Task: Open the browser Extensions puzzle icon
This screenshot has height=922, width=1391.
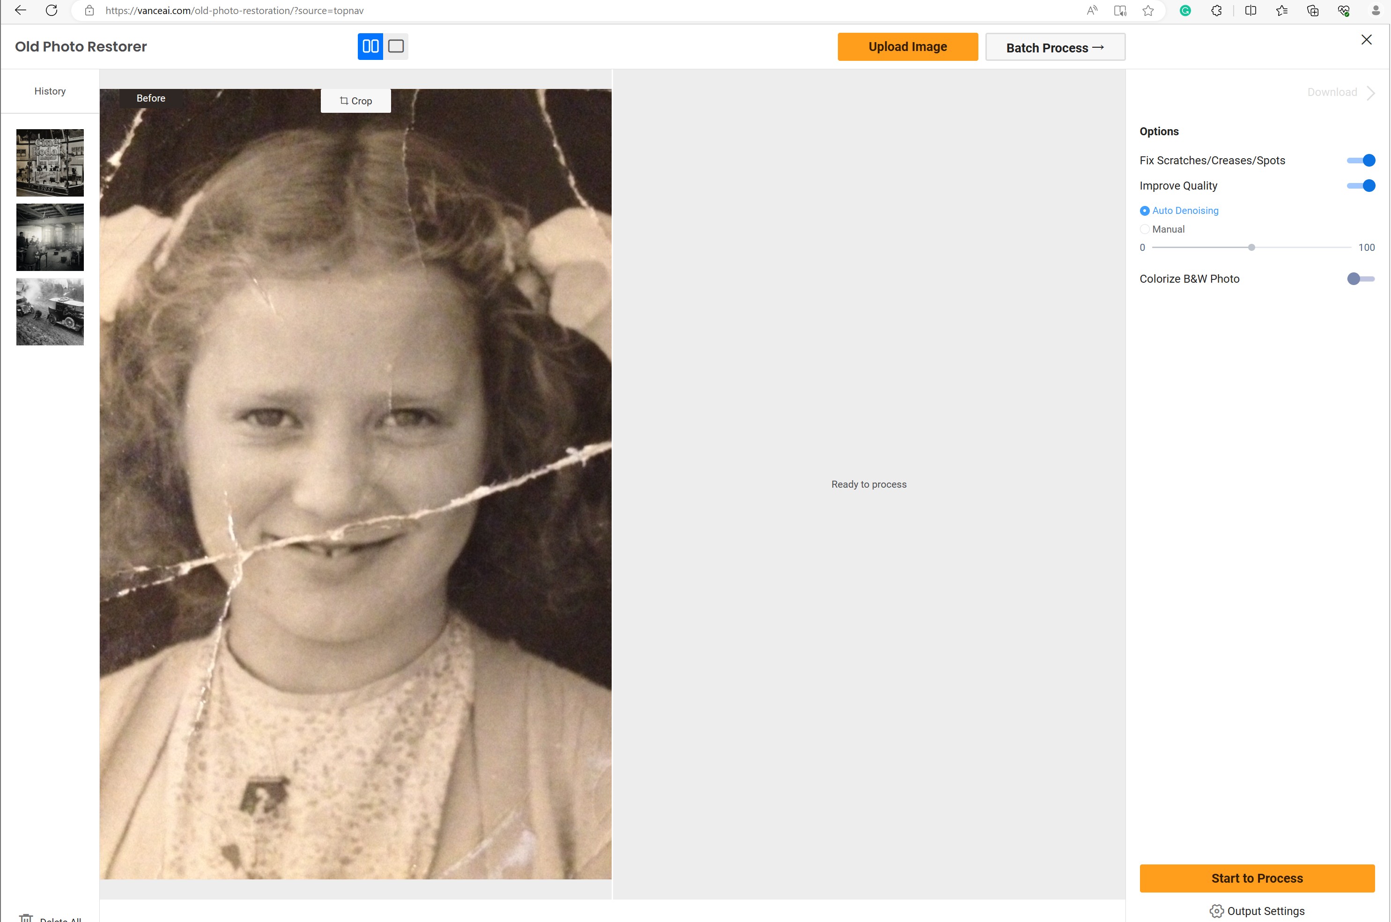Action: point(1216,10)
